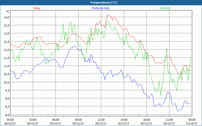Click the 10,5 y-axis value
The width and height of the screenshot is (202, 126).
tap(7, 74)
